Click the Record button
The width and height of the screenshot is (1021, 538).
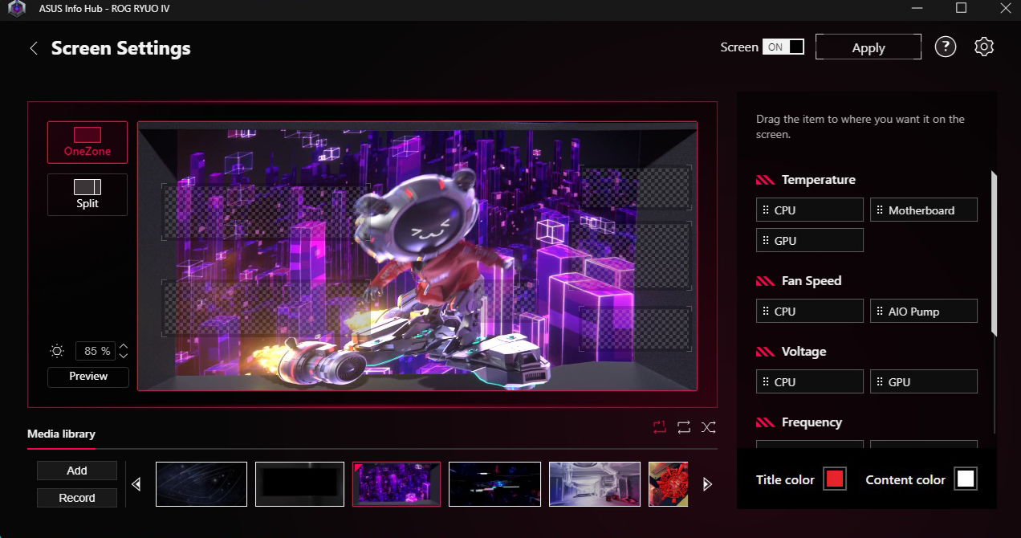77,498
